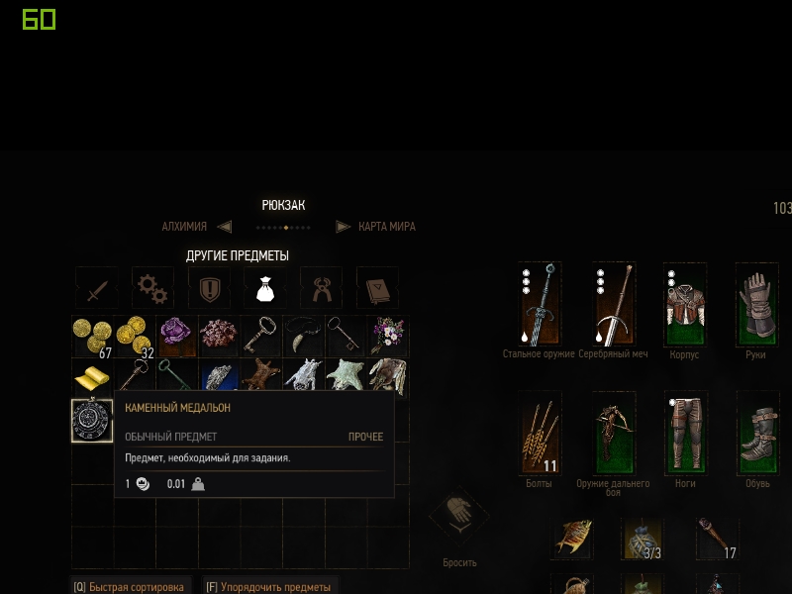The width and height of the screenshot is (792, 594).
Task: Select the fish consumable quick slot
Action: point(573,538)
